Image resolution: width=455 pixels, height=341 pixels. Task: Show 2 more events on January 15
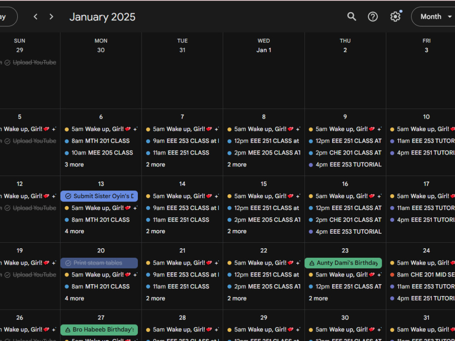pyautogui.click(x=237, y=231)
